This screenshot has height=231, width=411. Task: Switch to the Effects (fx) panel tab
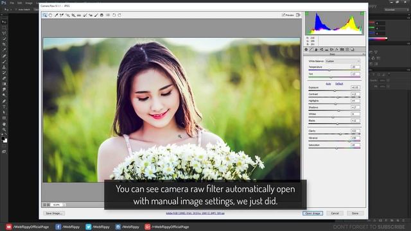337,49
